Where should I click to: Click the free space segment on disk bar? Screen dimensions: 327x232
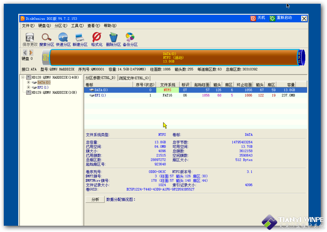pos(46,58)
